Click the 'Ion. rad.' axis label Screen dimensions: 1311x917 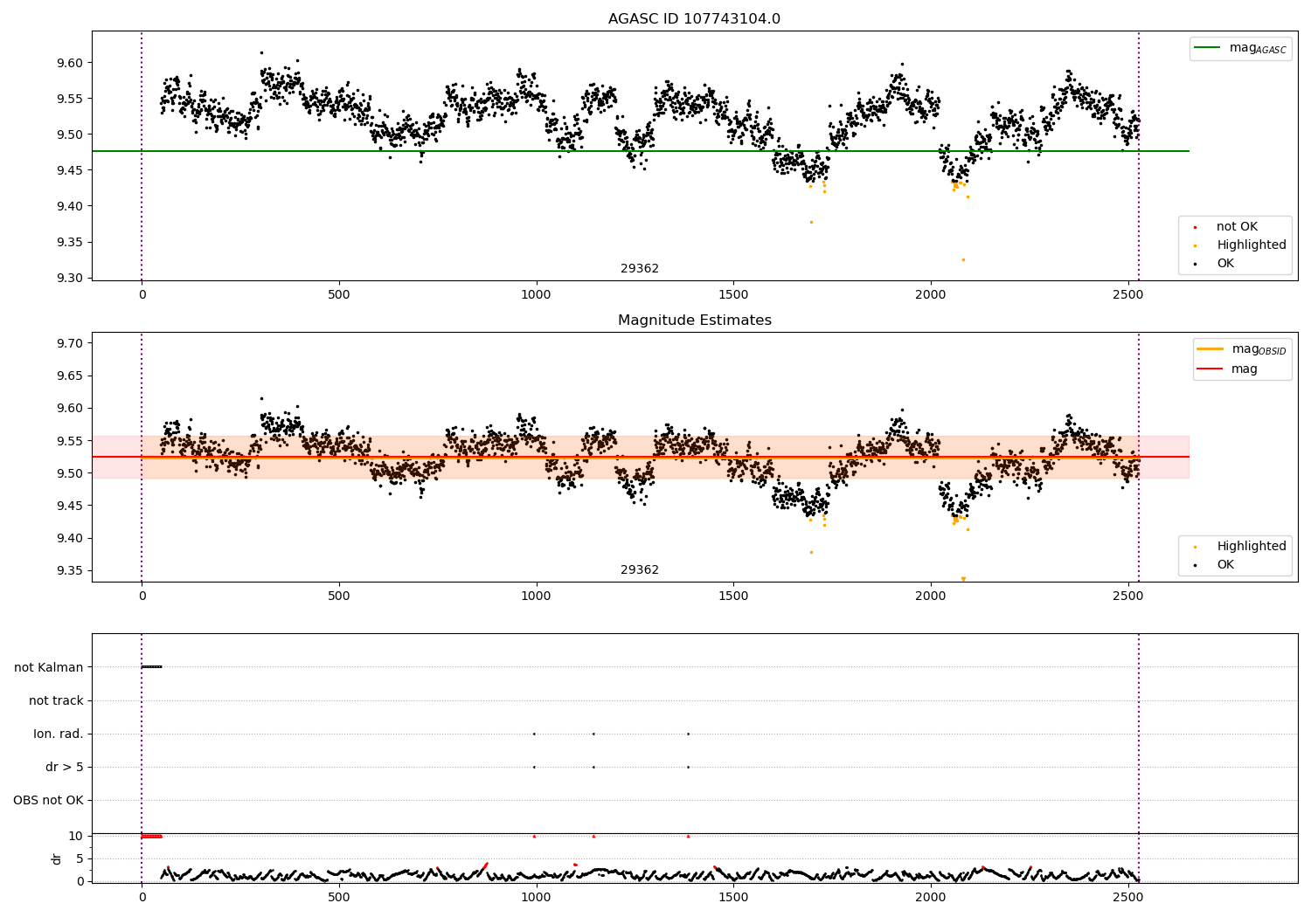tap(59, 734)
